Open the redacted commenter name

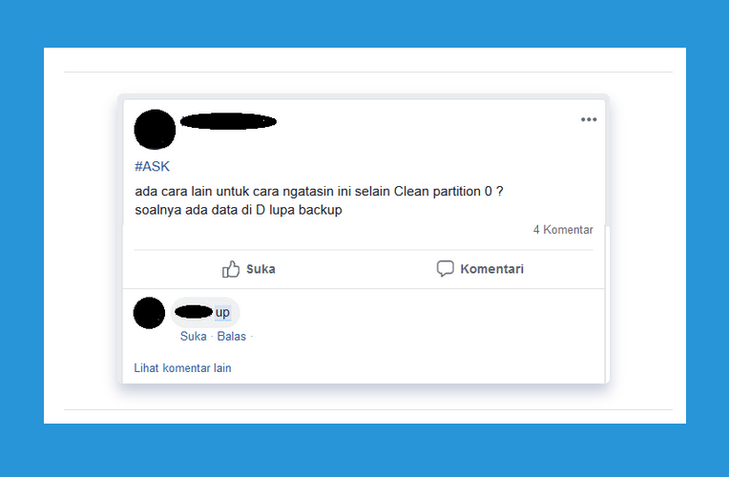[194, 312]
